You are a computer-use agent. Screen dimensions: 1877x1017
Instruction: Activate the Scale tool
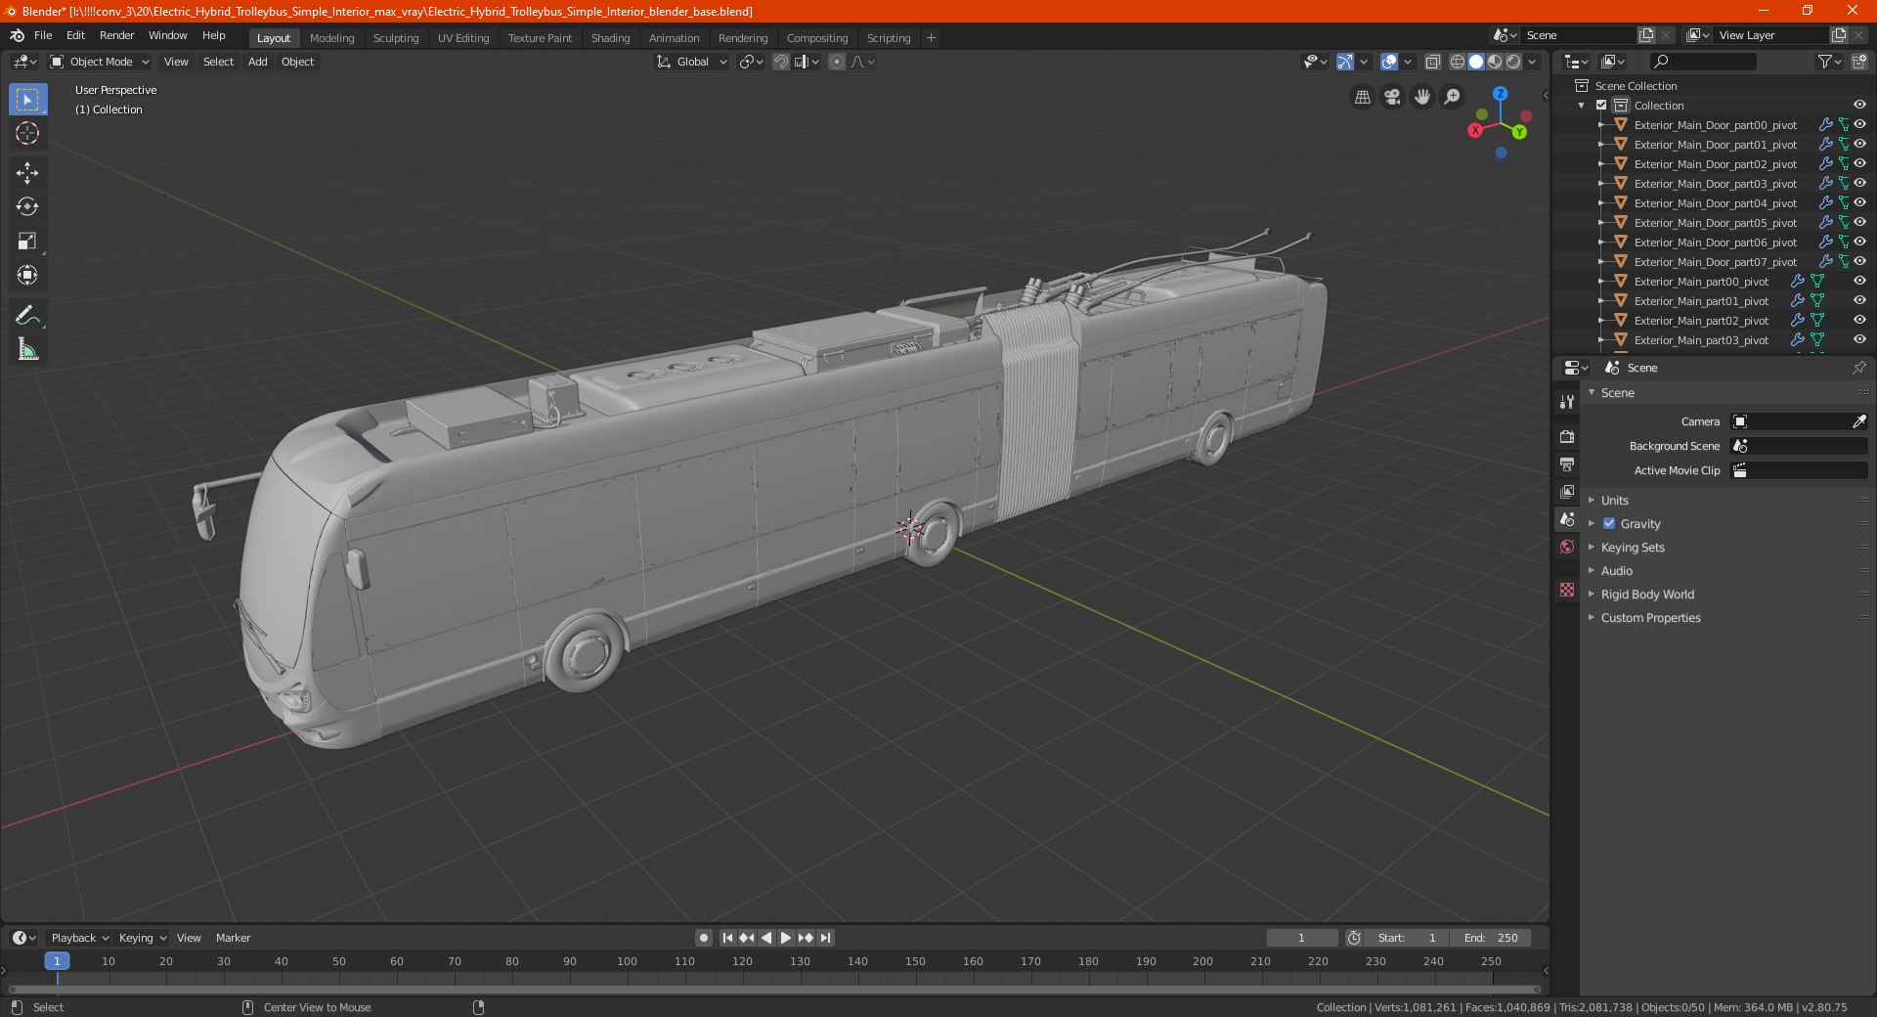point(27,242)
